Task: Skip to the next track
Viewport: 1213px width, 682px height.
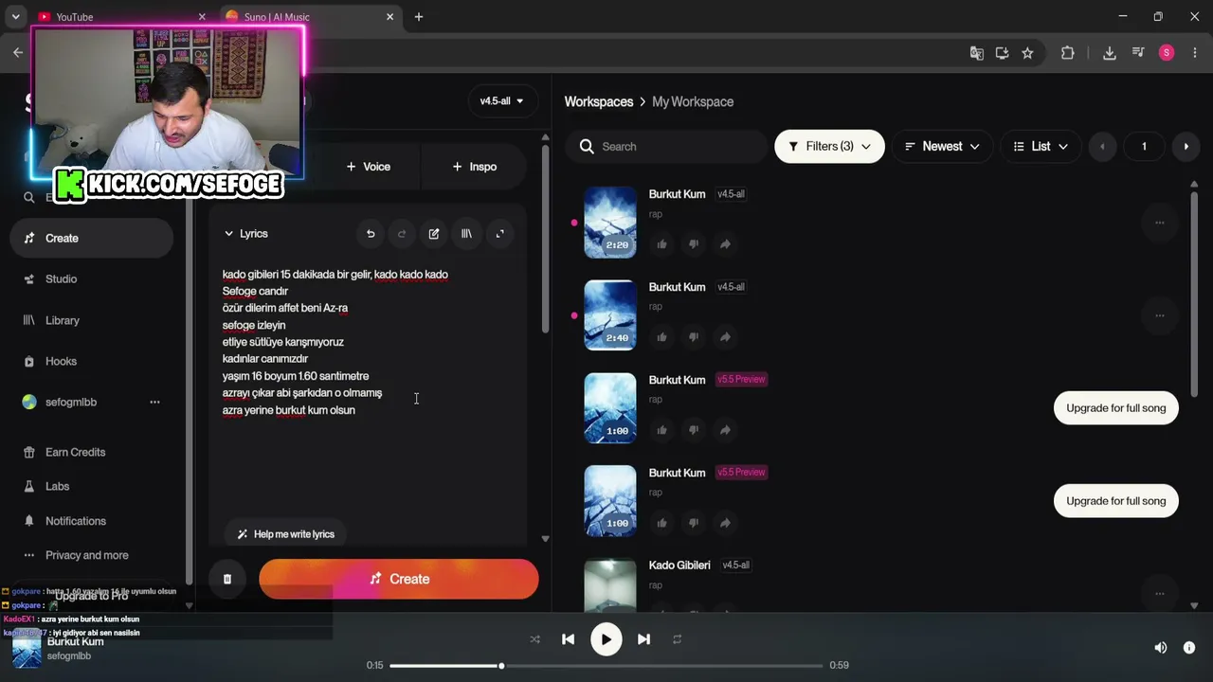Action: [x=644, y=639]
